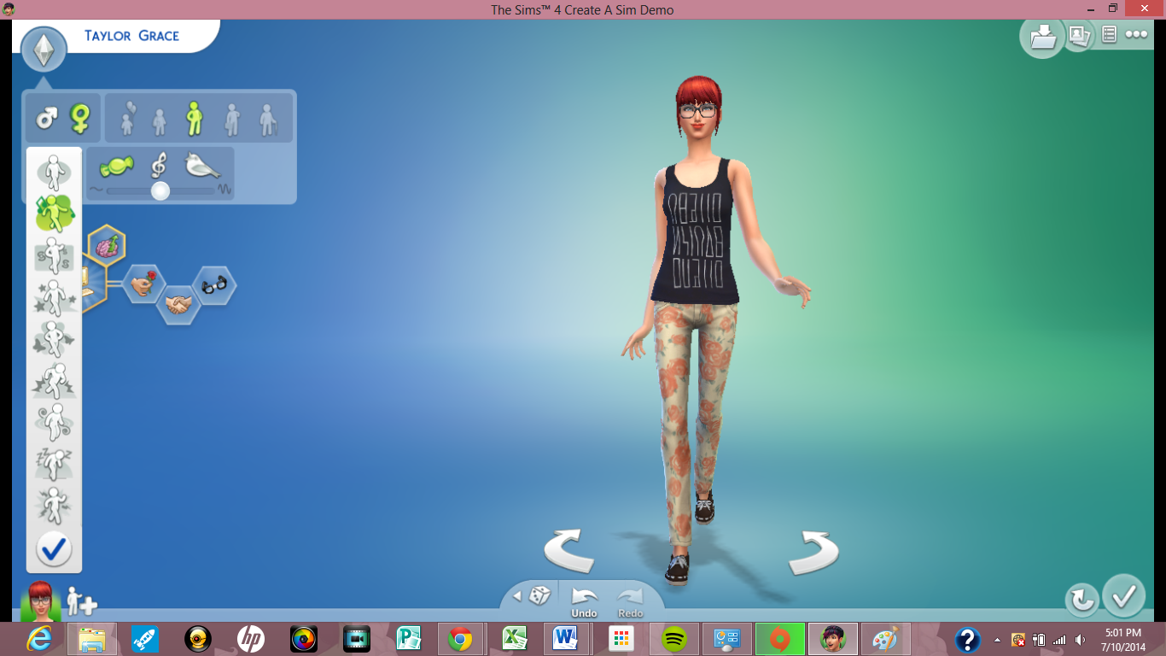Pick the walk style with stars
Image resolution: width=1166 pixels, height=656 pixels.
pyautogui.click(x=54, y=296)
